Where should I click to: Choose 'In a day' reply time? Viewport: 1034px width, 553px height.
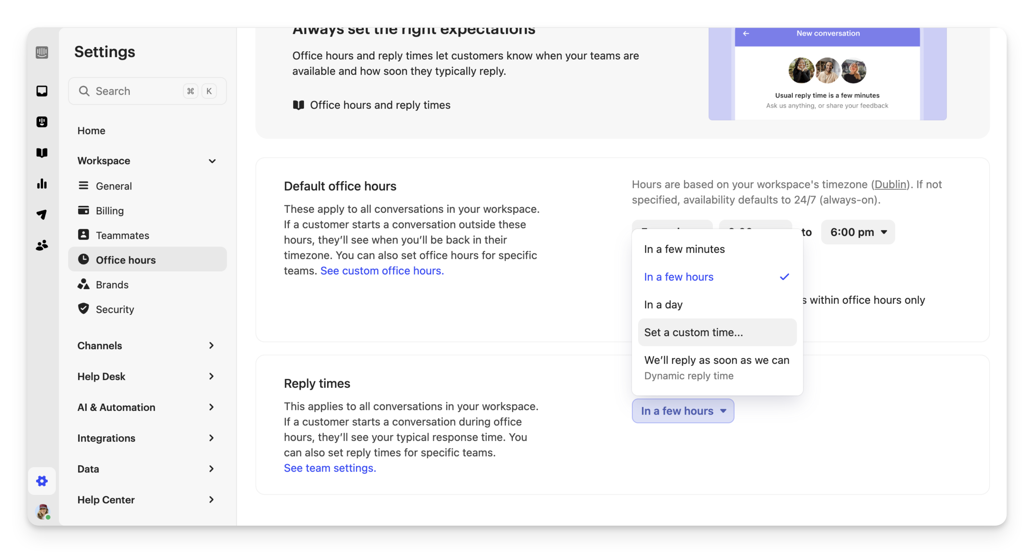[x=663, y=304]
